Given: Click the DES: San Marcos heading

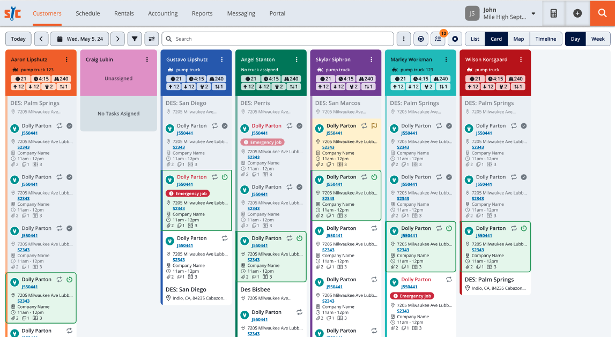Looking at the screenshot, I should 338,103.
